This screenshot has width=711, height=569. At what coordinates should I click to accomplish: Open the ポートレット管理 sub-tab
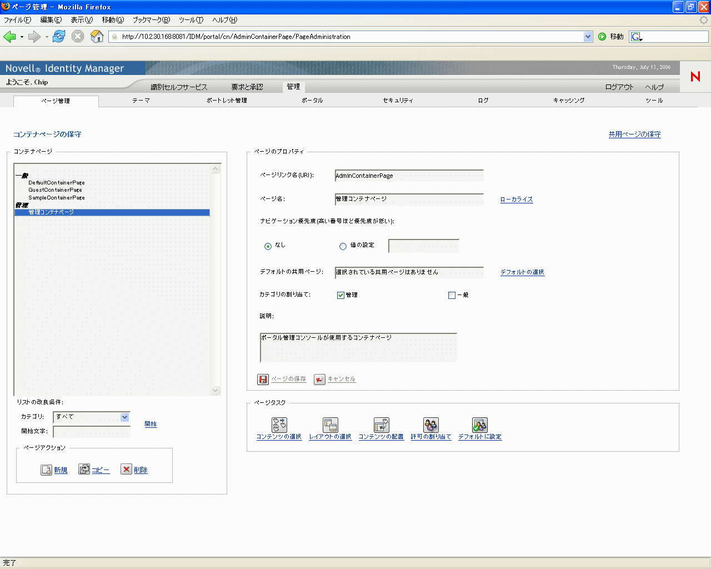point(227,101)
